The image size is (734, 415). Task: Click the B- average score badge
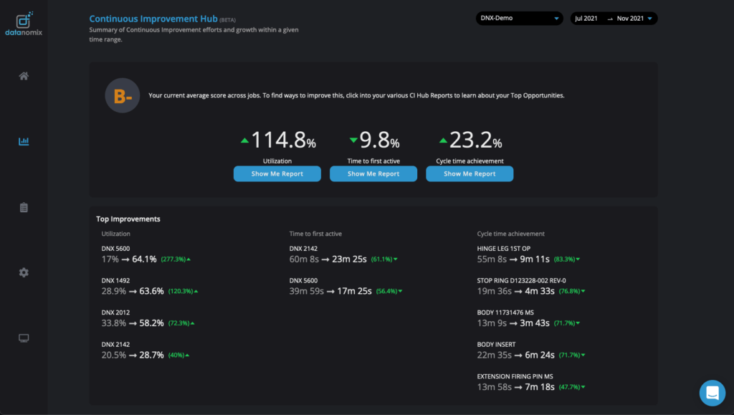(x=122, y=95)
